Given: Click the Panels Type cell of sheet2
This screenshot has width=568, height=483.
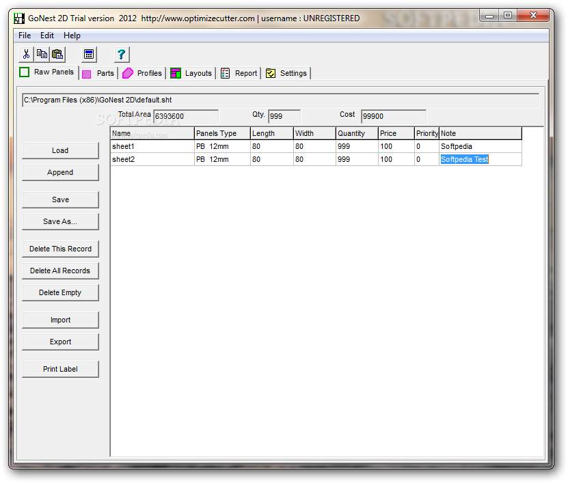Looking at the screenshot, I should point(222,160).
